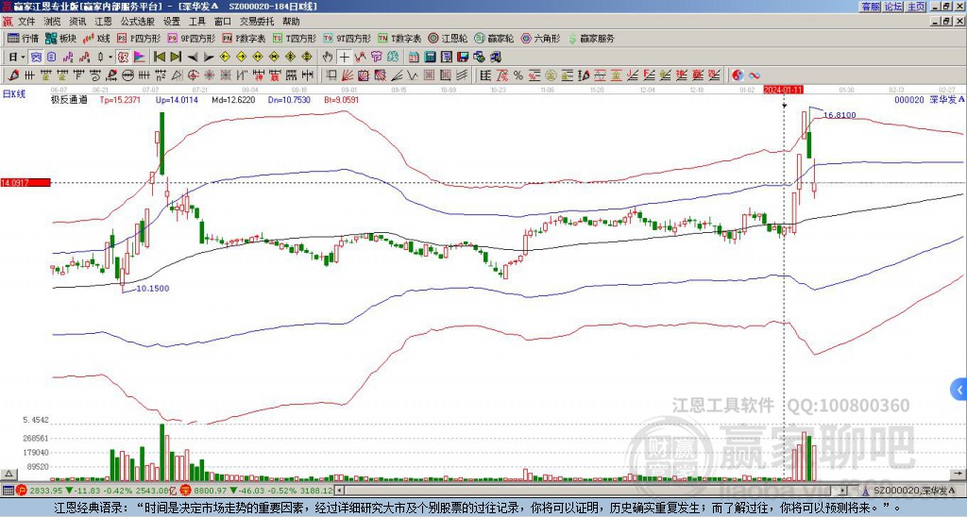Click the 论坛 link in title bar
The width and height of the screenshot is (967, 517).
coord(893,7)
